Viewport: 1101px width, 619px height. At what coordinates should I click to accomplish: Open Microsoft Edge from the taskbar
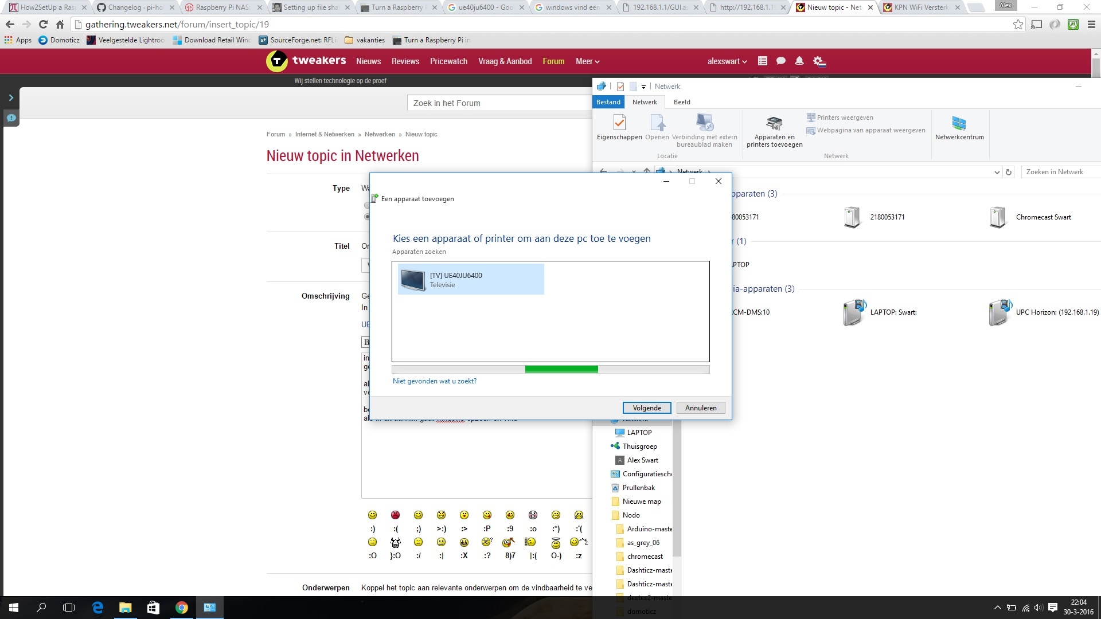click(x=97, y=608)
